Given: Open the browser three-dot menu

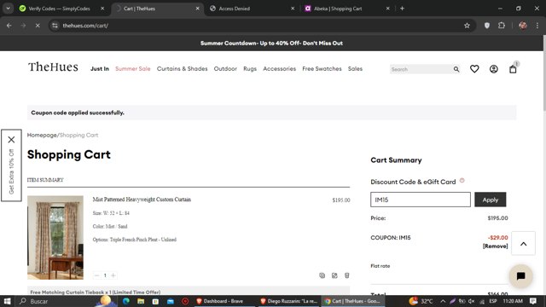Looking at the screenshot, I should (537, 26).
